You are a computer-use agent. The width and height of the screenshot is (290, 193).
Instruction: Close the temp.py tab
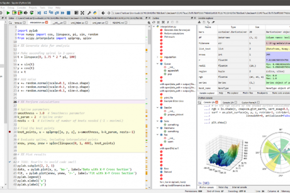(x=24, y=23)
